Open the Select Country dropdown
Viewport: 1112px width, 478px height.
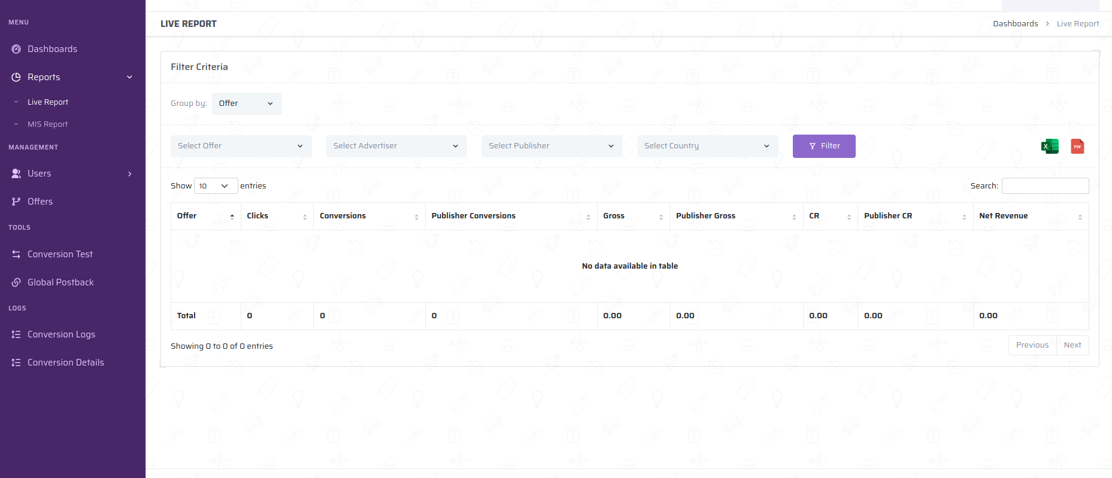coord(707,146)
